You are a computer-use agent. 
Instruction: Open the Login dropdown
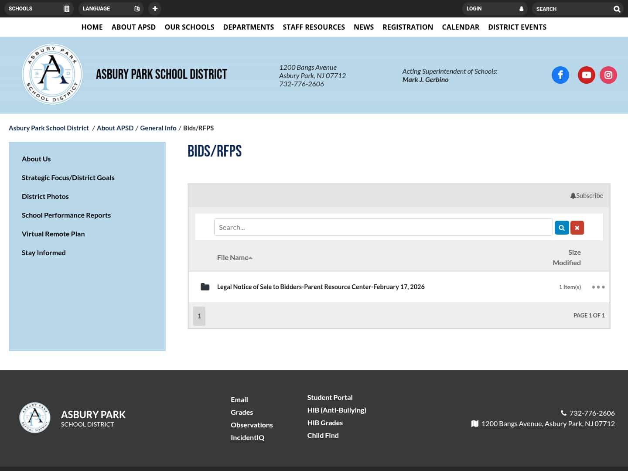coord(495,8)
